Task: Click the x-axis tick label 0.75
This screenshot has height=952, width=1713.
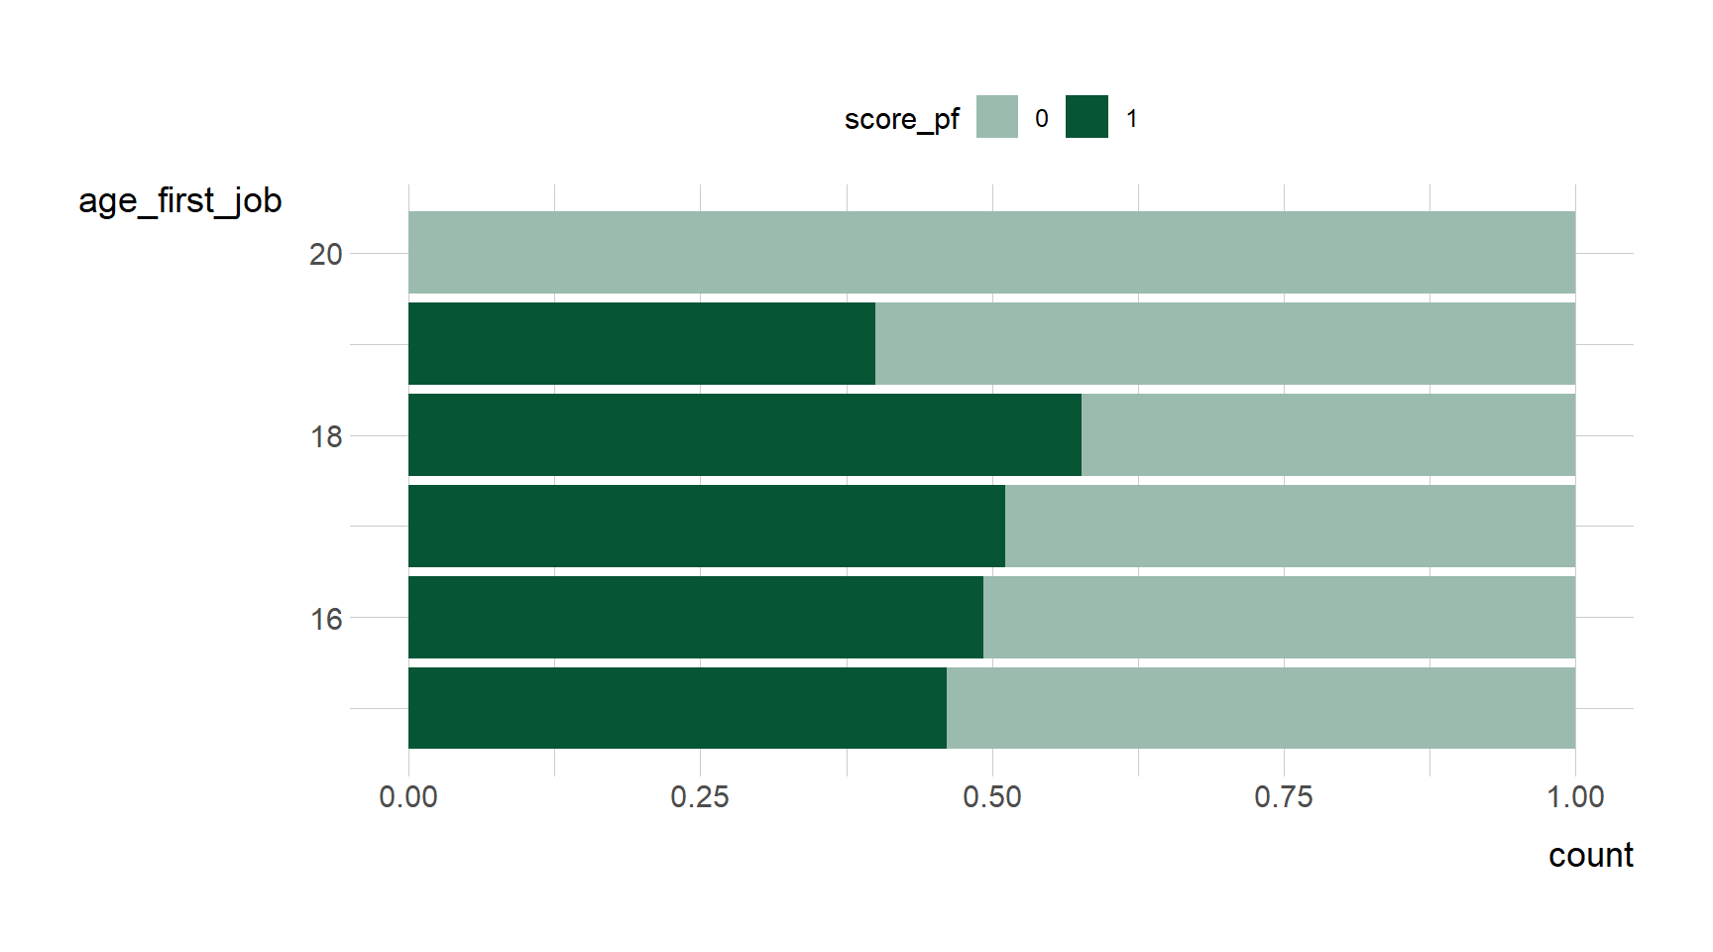Action: point(1284,797)
